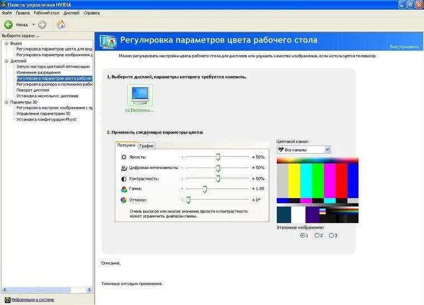This screenshot has height=305, width=424.
Task: Click the page header monitor icon
Action: [108, 42]
